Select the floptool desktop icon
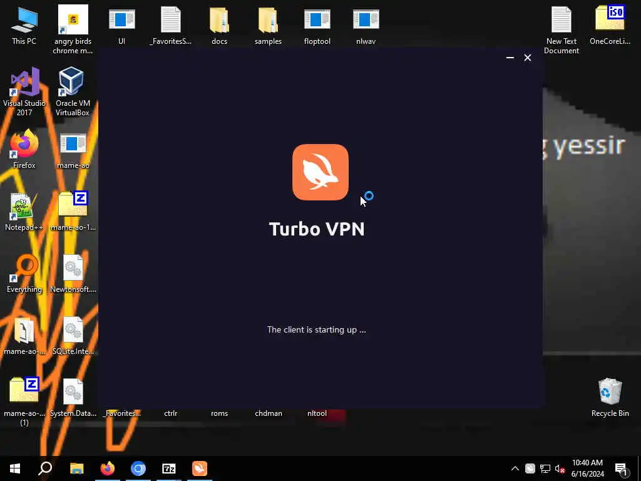Viewport: 641px width, 481px height. click(x=317, y=26)
